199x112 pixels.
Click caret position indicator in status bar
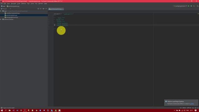tap(181, 108)
